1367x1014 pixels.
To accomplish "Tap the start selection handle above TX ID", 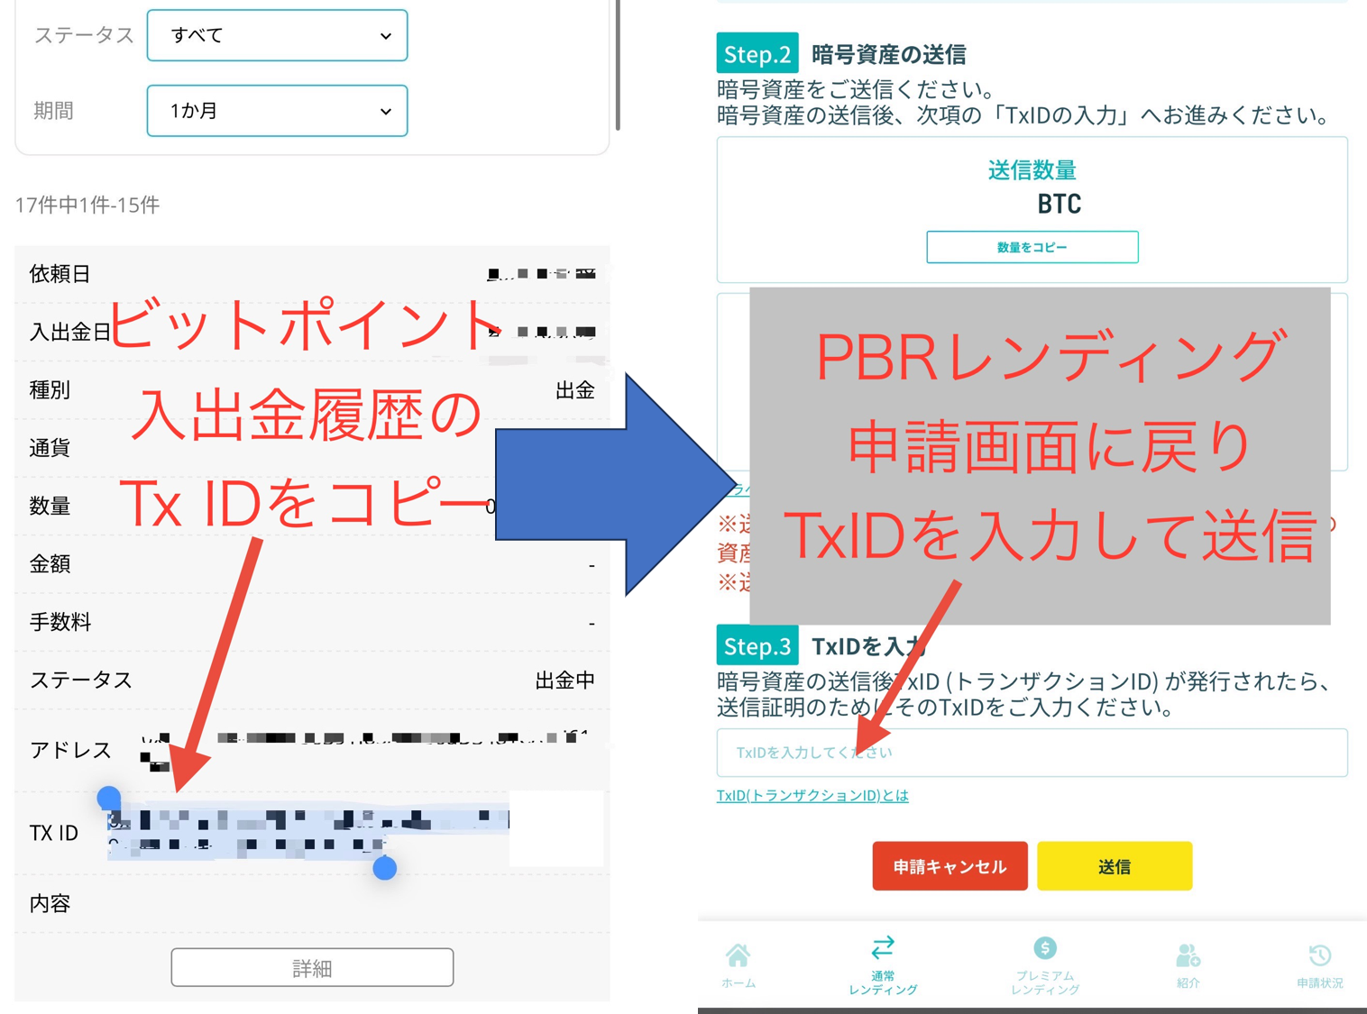I will [x=109, y=798].
